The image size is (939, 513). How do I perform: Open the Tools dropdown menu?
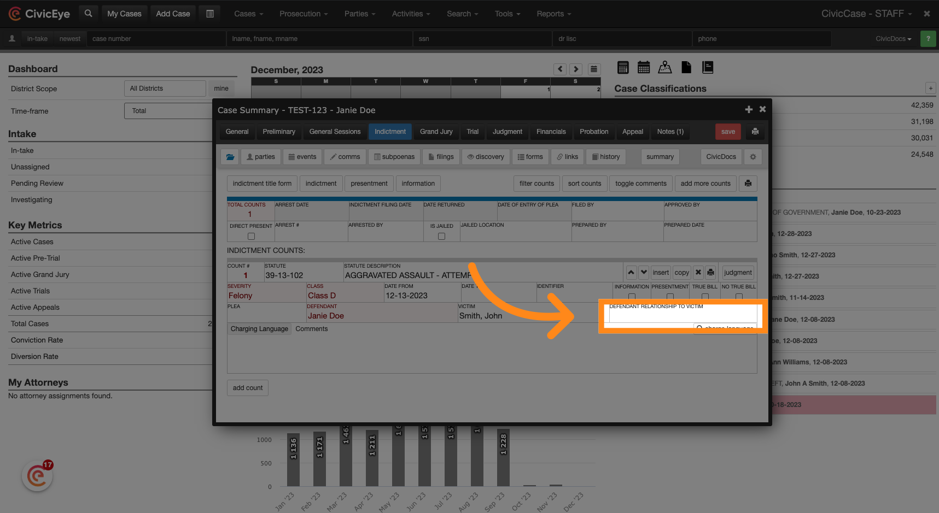[x=508, y=14]
